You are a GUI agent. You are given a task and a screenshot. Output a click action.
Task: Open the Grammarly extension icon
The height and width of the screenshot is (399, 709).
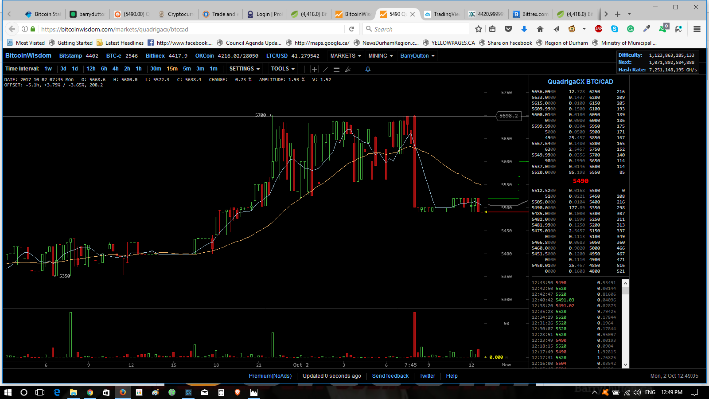click(x=631, y=29)
